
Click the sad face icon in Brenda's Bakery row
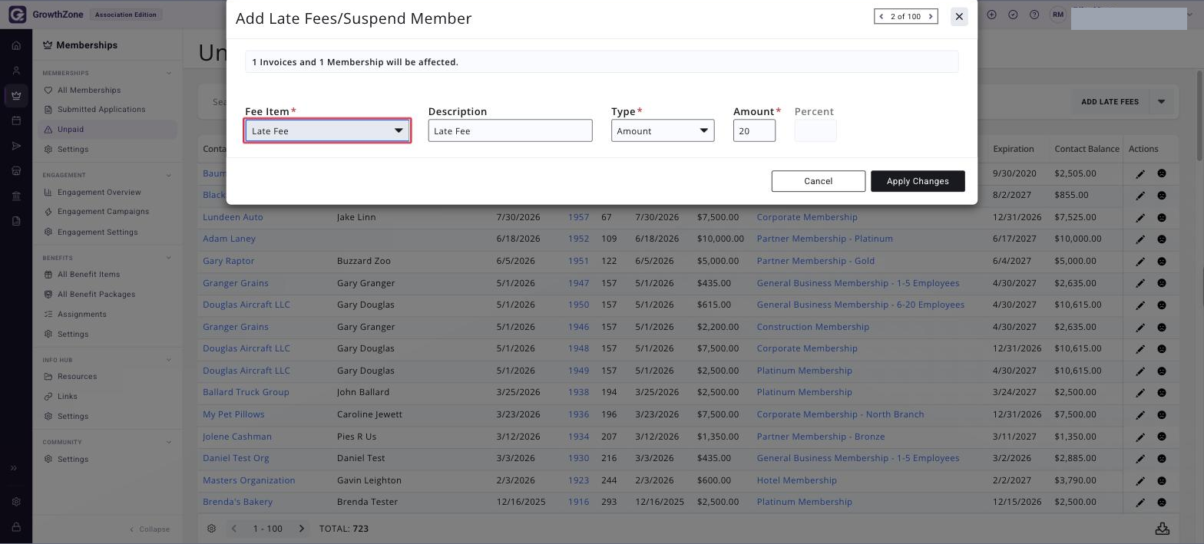[x=1162, y=503]
